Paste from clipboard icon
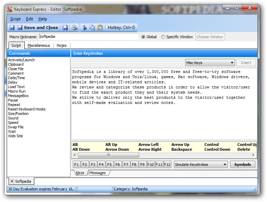This screenshot has height=202, width=267. pyautogui.click(x=100, y=28)
